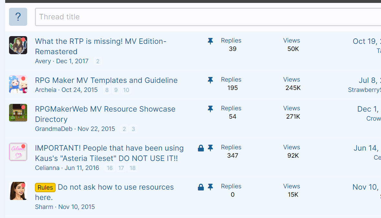The width and height of the screenshot is (381, 218).
Task: Open author Celianna's profile link
Action: (x=47, y=168)
